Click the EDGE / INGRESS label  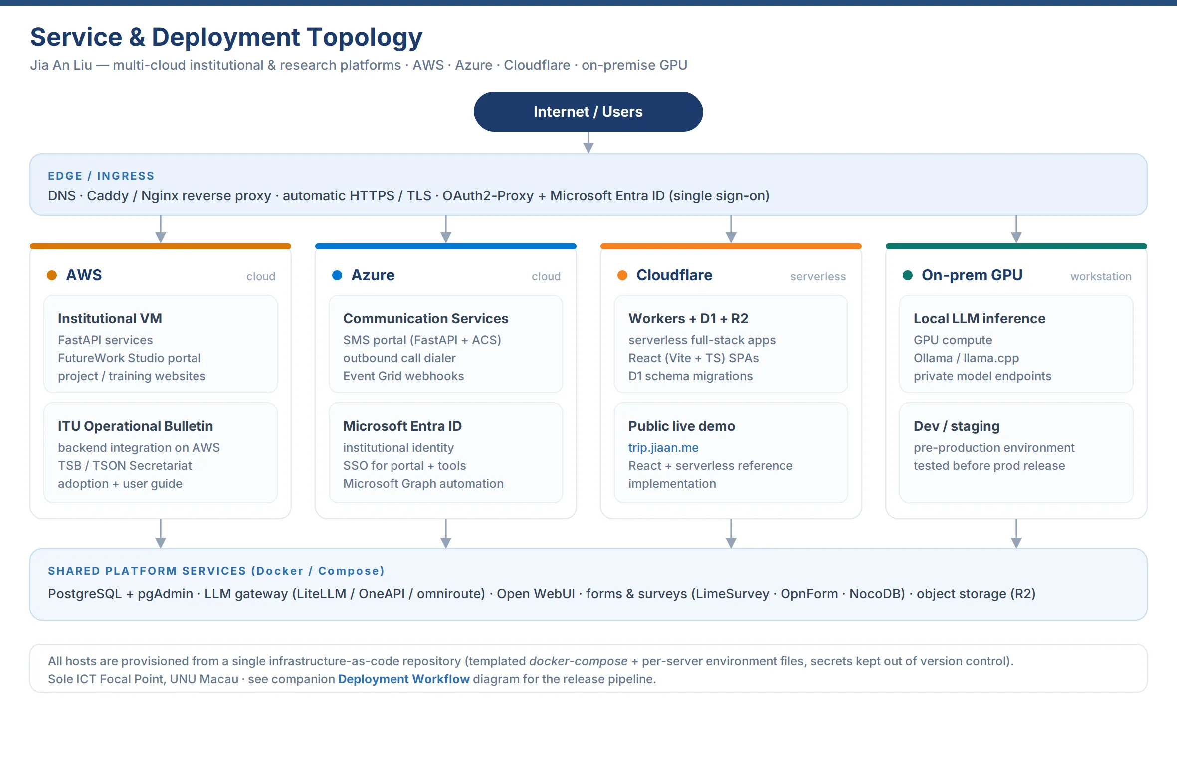tap(101, 176)
